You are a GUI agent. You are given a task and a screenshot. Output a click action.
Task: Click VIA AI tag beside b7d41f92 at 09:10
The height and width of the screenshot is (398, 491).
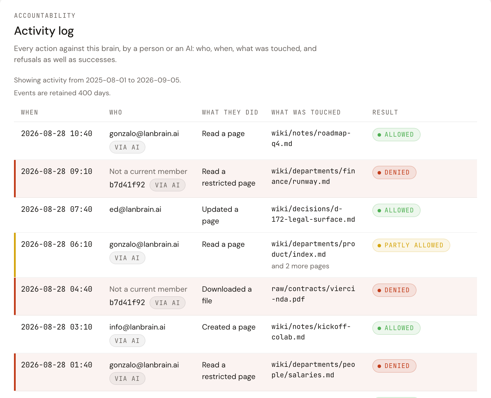167,185
